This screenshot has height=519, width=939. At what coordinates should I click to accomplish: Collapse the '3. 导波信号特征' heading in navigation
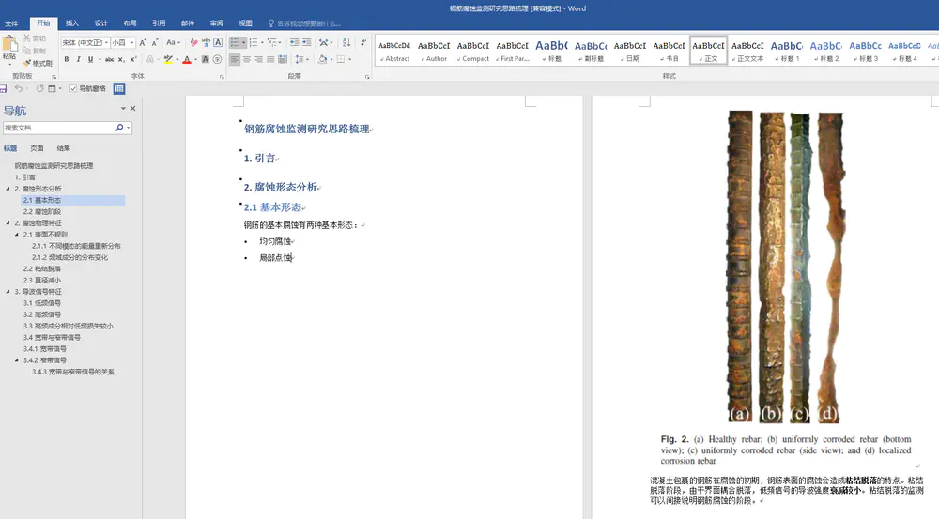click(8, 292)
